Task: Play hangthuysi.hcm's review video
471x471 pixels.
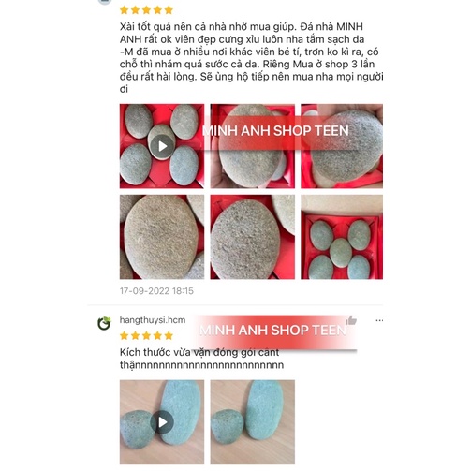Action: 162,422
